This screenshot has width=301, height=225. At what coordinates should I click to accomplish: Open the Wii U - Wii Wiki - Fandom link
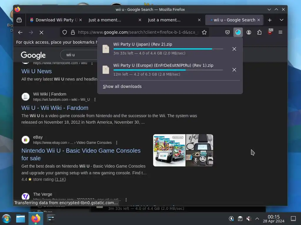tap(55, 108)
